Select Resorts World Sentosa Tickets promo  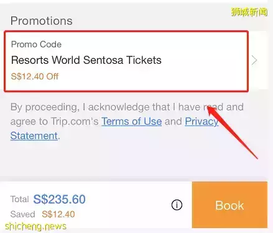tap(86, 60)
